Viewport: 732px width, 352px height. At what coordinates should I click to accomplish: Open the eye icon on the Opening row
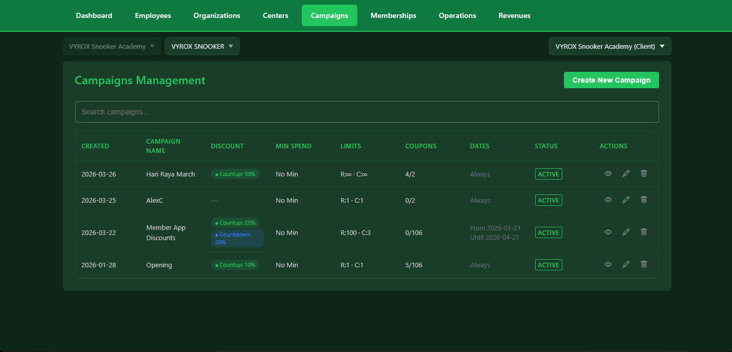(608, 264)
